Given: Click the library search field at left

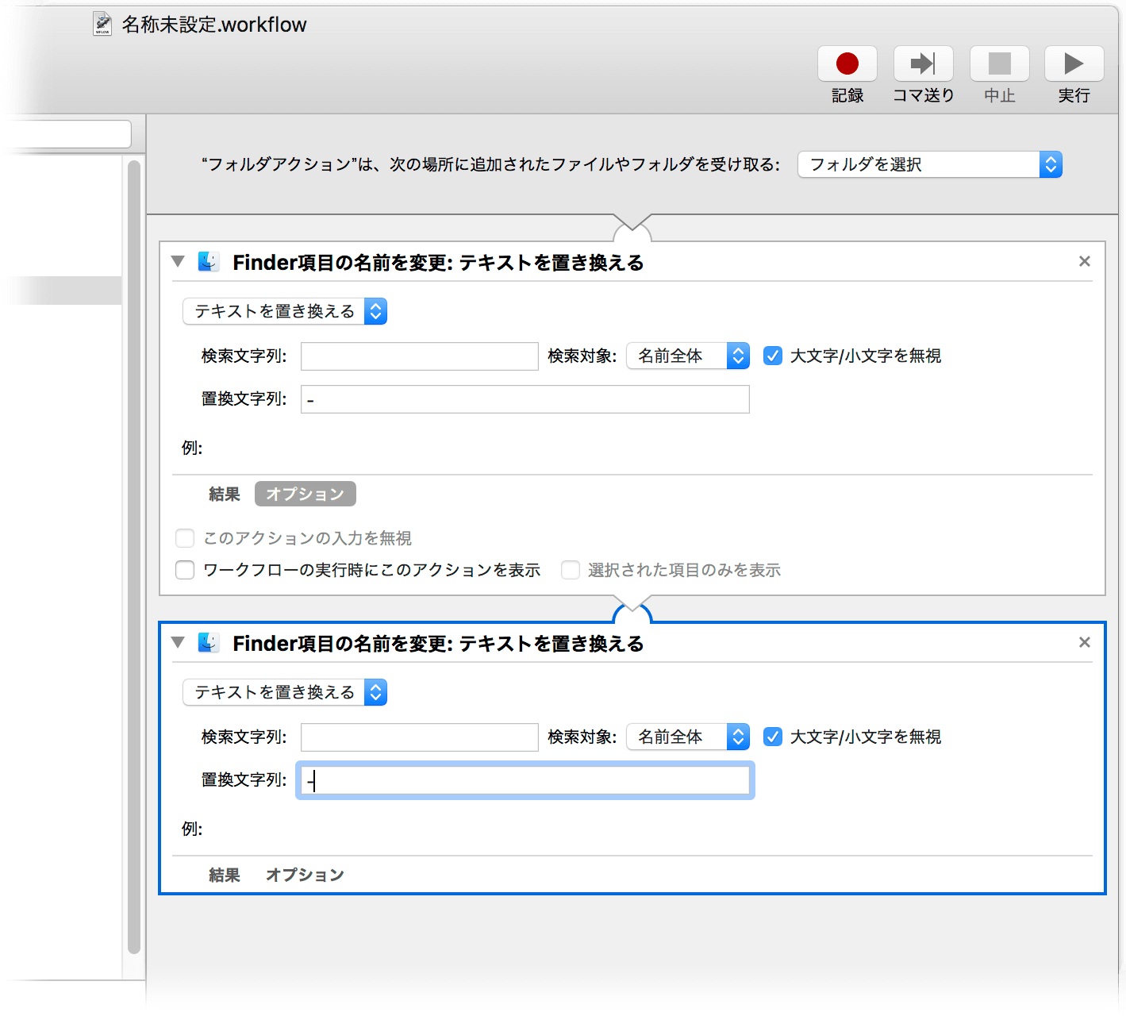Looking at the screenshot, I should coord(67,134).
